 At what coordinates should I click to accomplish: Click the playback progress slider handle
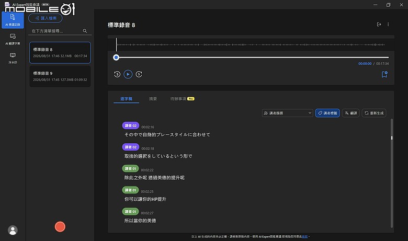116,58
